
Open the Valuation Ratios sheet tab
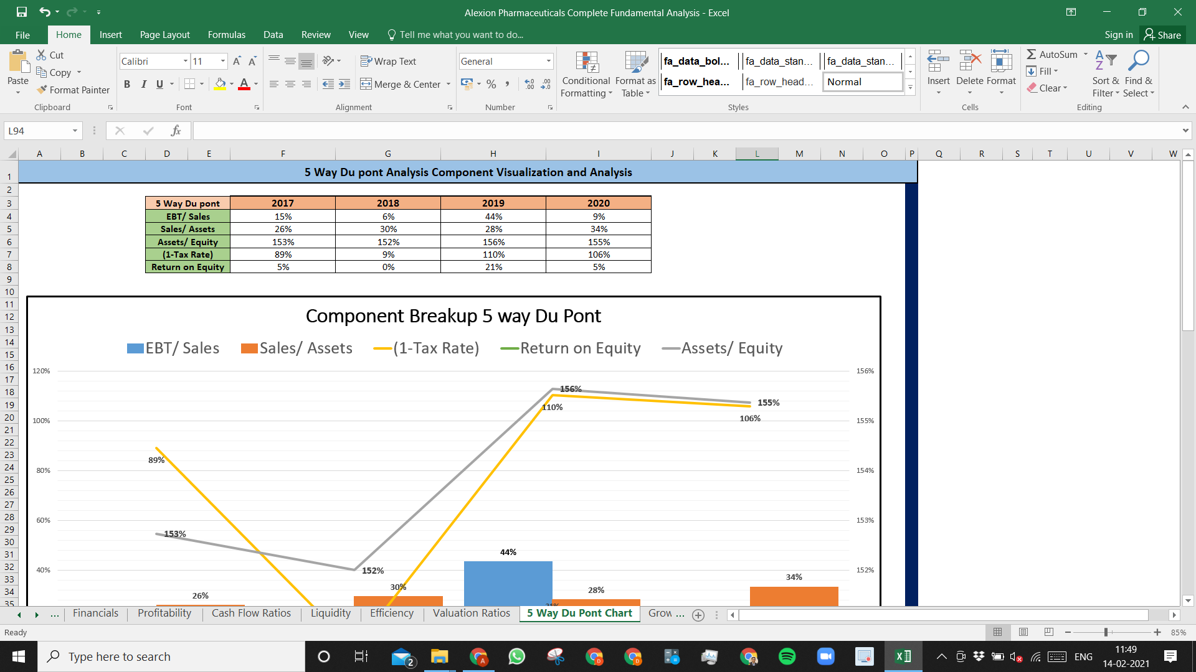coord(472,614)
